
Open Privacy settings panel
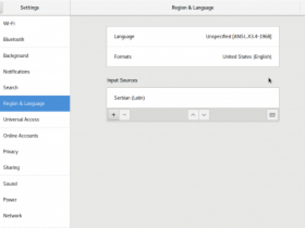pyautogui.click(x=35, y=152)
